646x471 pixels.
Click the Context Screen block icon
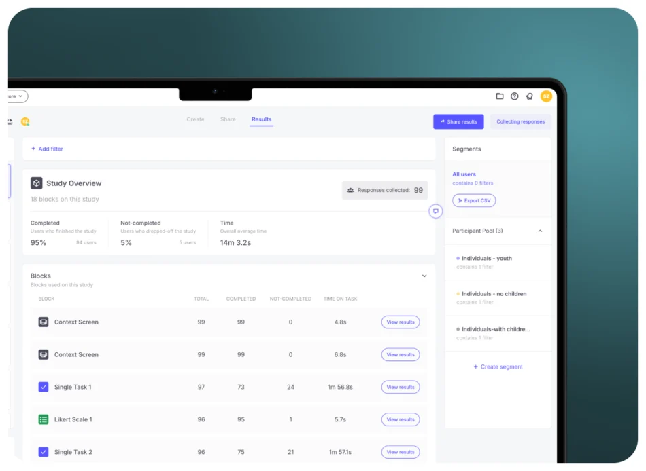tap(44, 322)
